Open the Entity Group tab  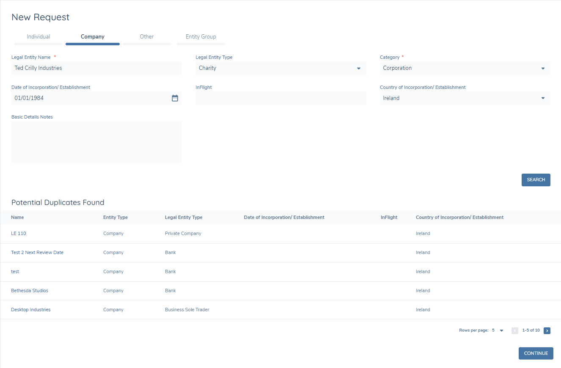pos(201,36)
